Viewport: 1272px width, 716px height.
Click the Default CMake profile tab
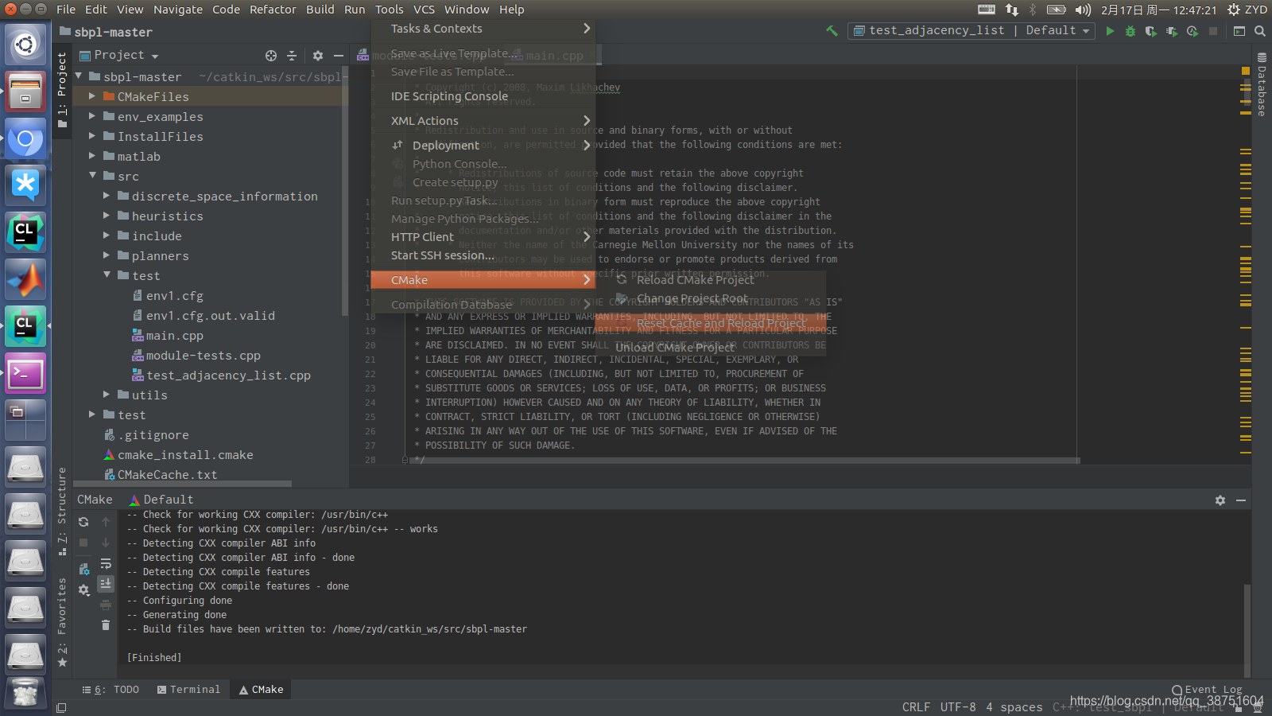(x=161, y=500)
